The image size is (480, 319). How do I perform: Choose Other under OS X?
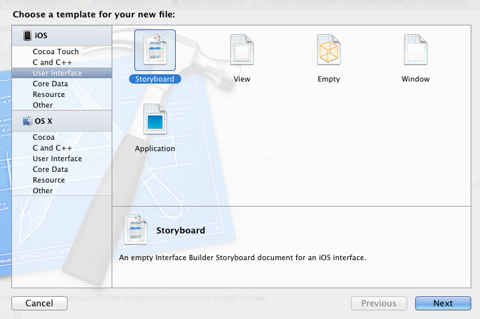62,191
